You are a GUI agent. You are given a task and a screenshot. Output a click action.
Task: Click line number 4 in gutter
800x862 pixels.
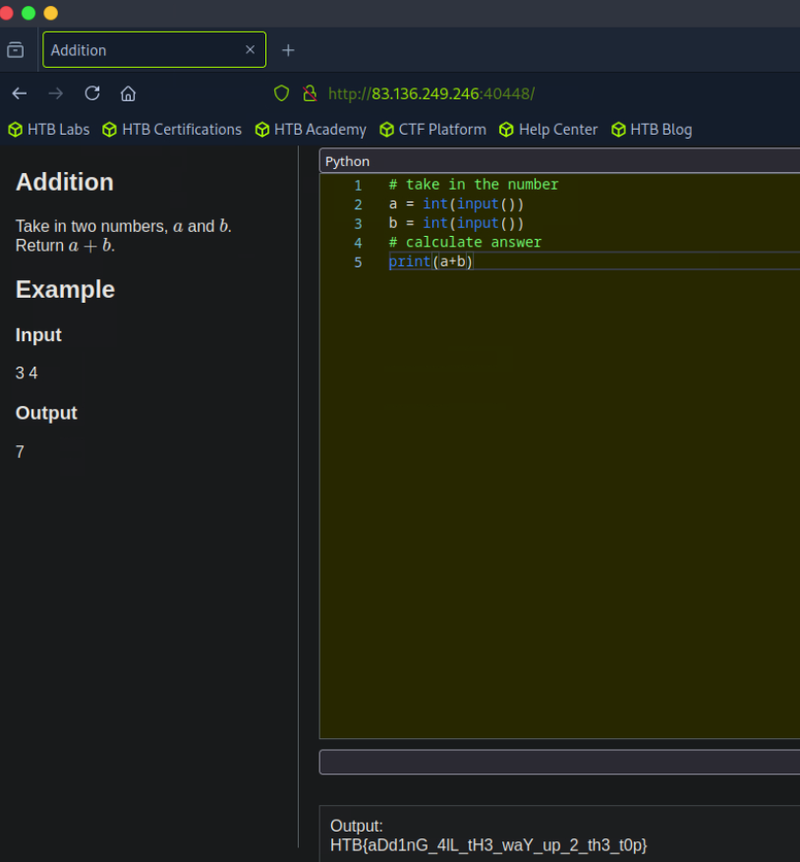(358, 243)
